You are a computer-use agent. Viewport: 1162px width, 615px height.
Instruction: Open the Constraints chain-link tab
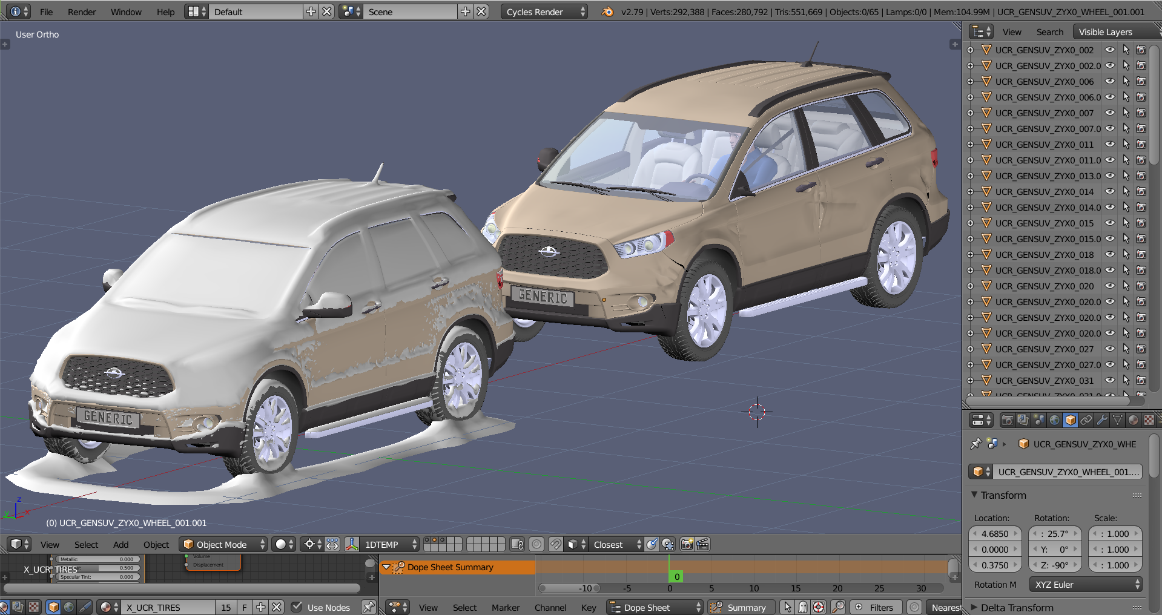1086,420
